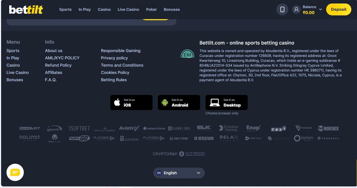Open the English language selector
The image size is (357, 188).
tap(179, 173)
